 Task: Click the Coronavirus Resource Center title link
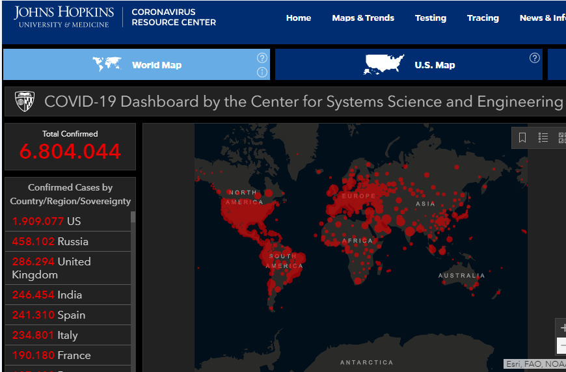[174, 18]
